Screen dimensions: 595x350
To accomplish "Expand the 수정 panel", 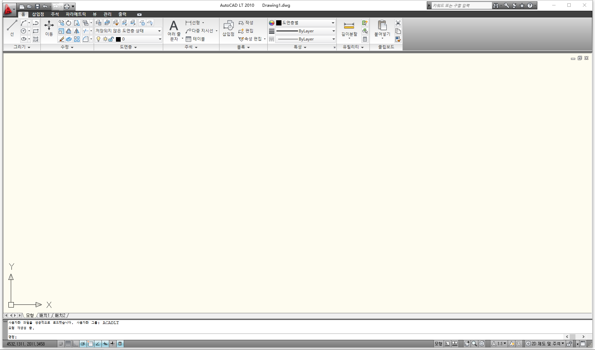I will (x=67, y=47).
